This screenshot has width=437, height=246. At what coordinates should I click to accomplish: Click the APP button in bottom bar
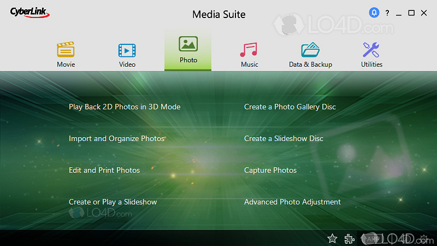click(x=373, y=239)
